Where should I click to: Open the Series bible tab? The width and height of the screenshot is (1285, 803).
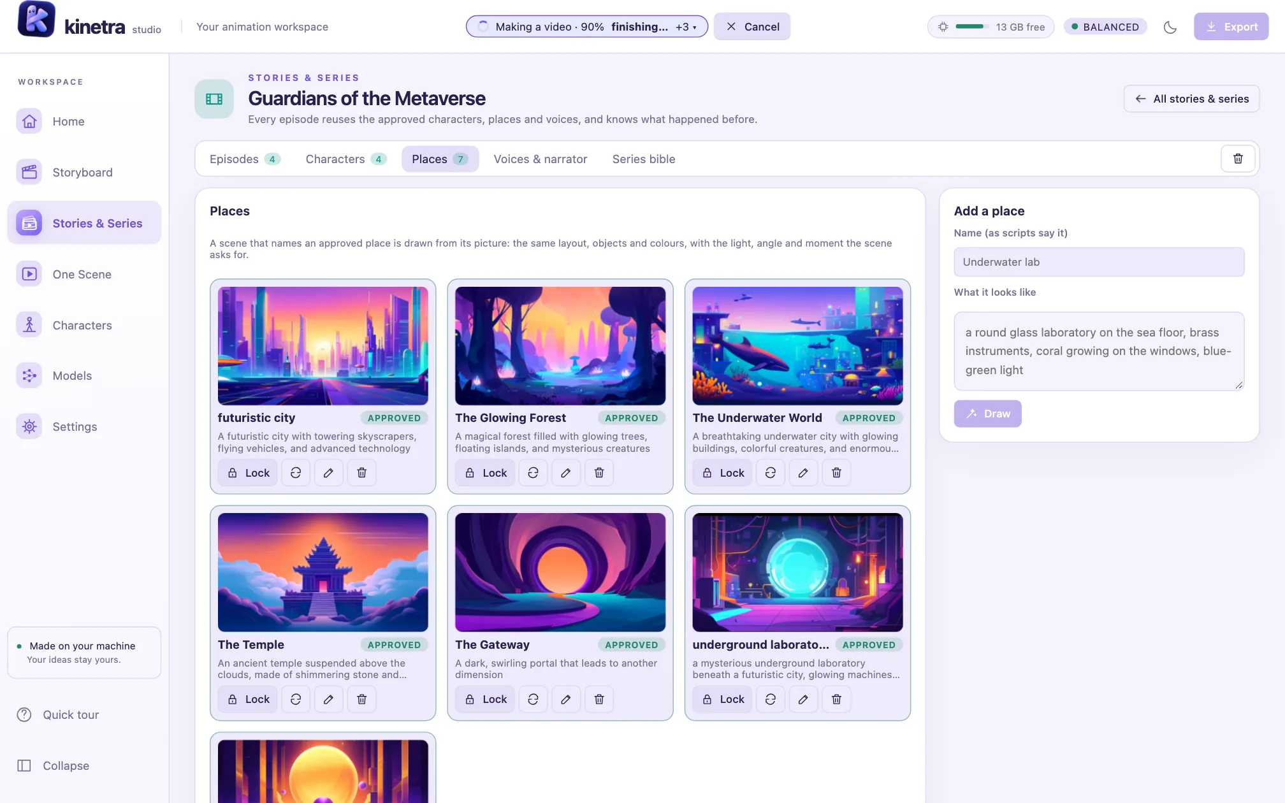click(x=644, y=159)
